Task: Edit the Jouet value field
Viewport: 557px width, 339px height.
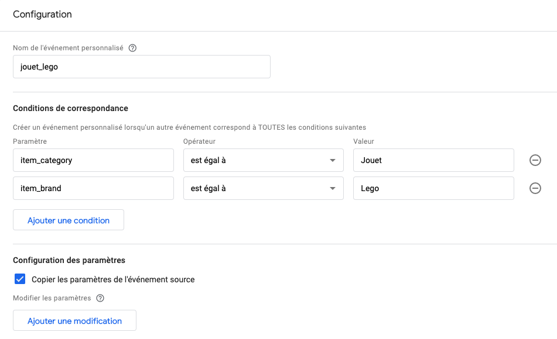Action: [433, 160]
